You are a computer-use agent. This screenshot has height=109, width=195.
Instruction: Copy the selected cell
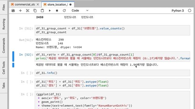(35, 11)
